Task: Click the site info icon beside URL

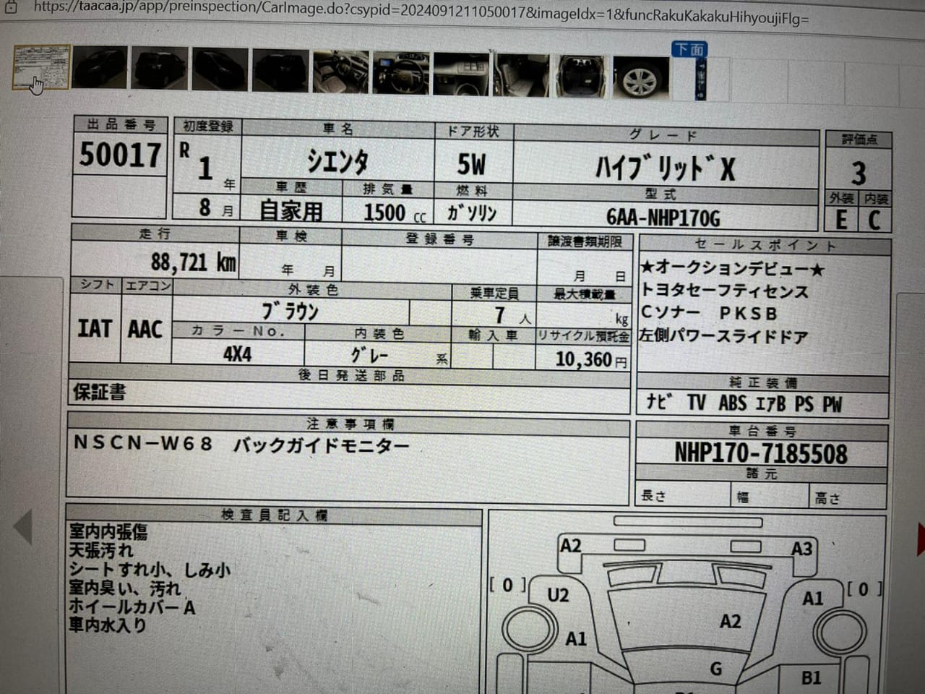Action: tap(12, 6)
